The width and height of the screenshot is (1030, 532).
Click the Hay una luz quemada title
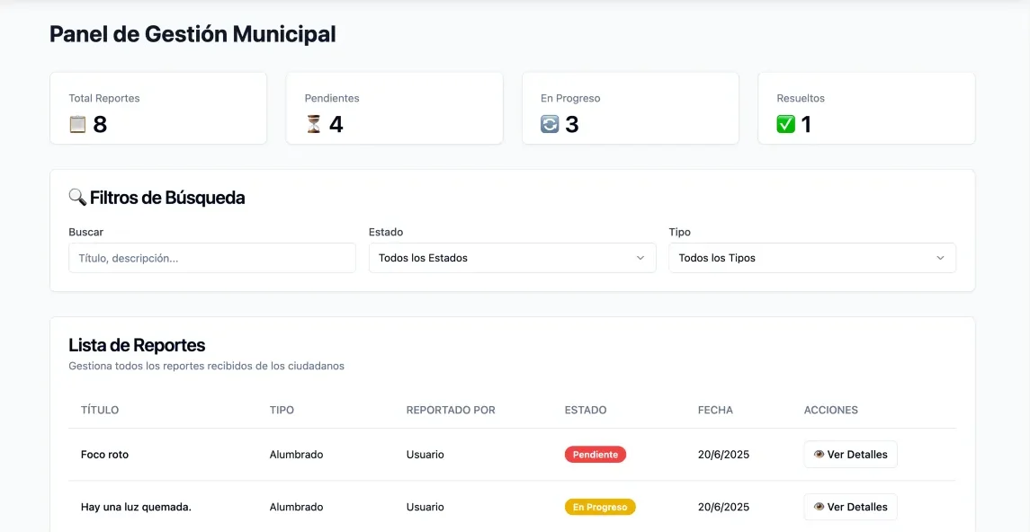(136, 507)
